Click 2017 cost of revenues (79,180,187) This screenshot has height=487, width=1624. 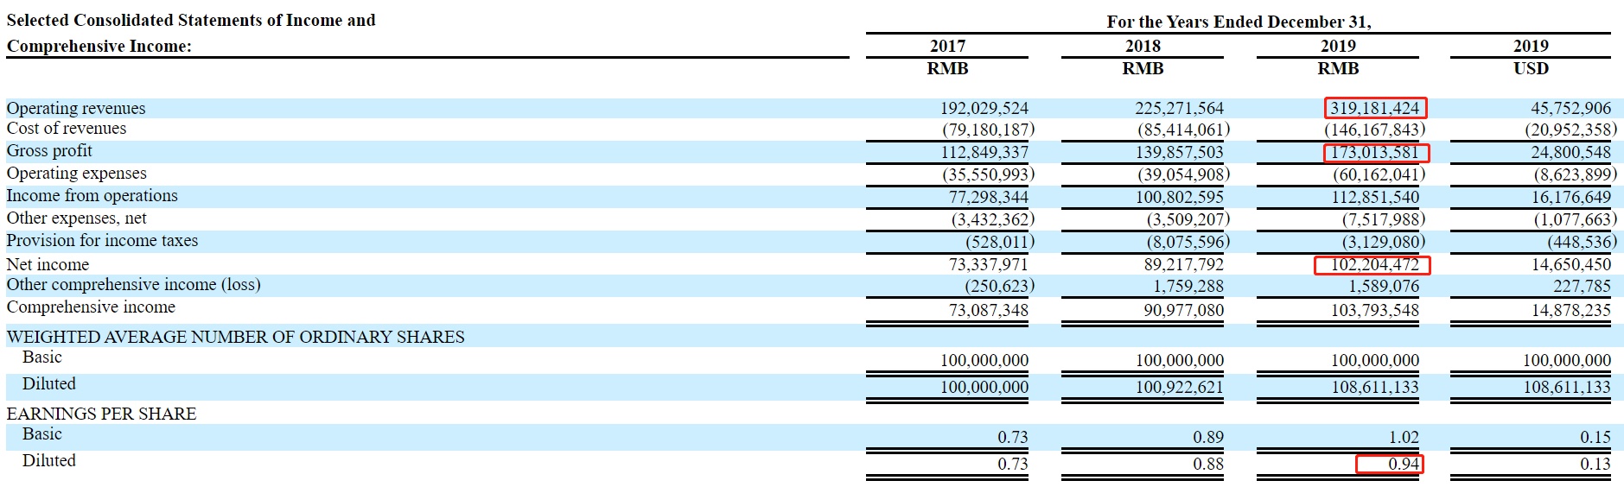point(989,130)
